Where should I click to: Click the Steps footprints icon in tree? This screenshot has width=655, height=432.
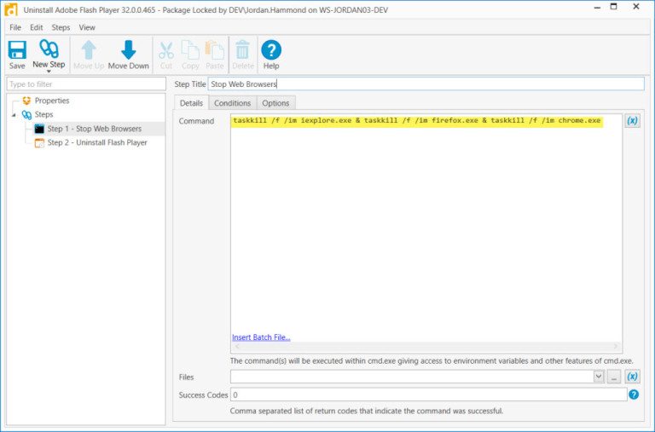point(26,115)
